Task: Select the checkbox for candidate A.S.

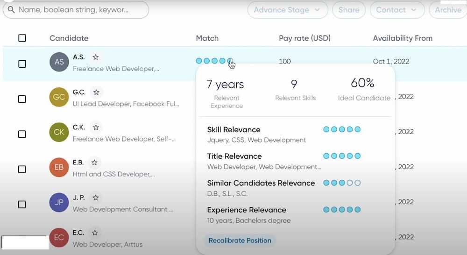Action: [x=22, y=64]
